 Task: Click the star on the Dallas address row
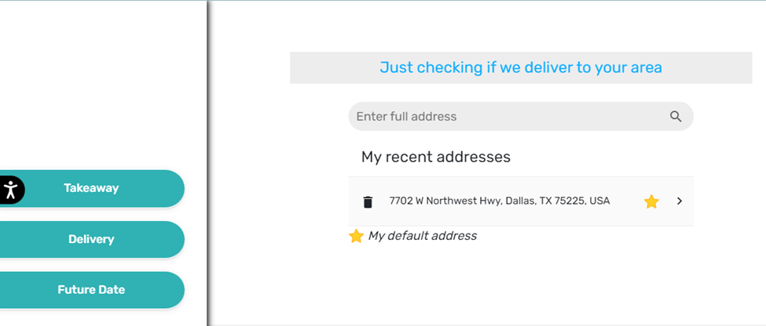(x=651, y=202)
